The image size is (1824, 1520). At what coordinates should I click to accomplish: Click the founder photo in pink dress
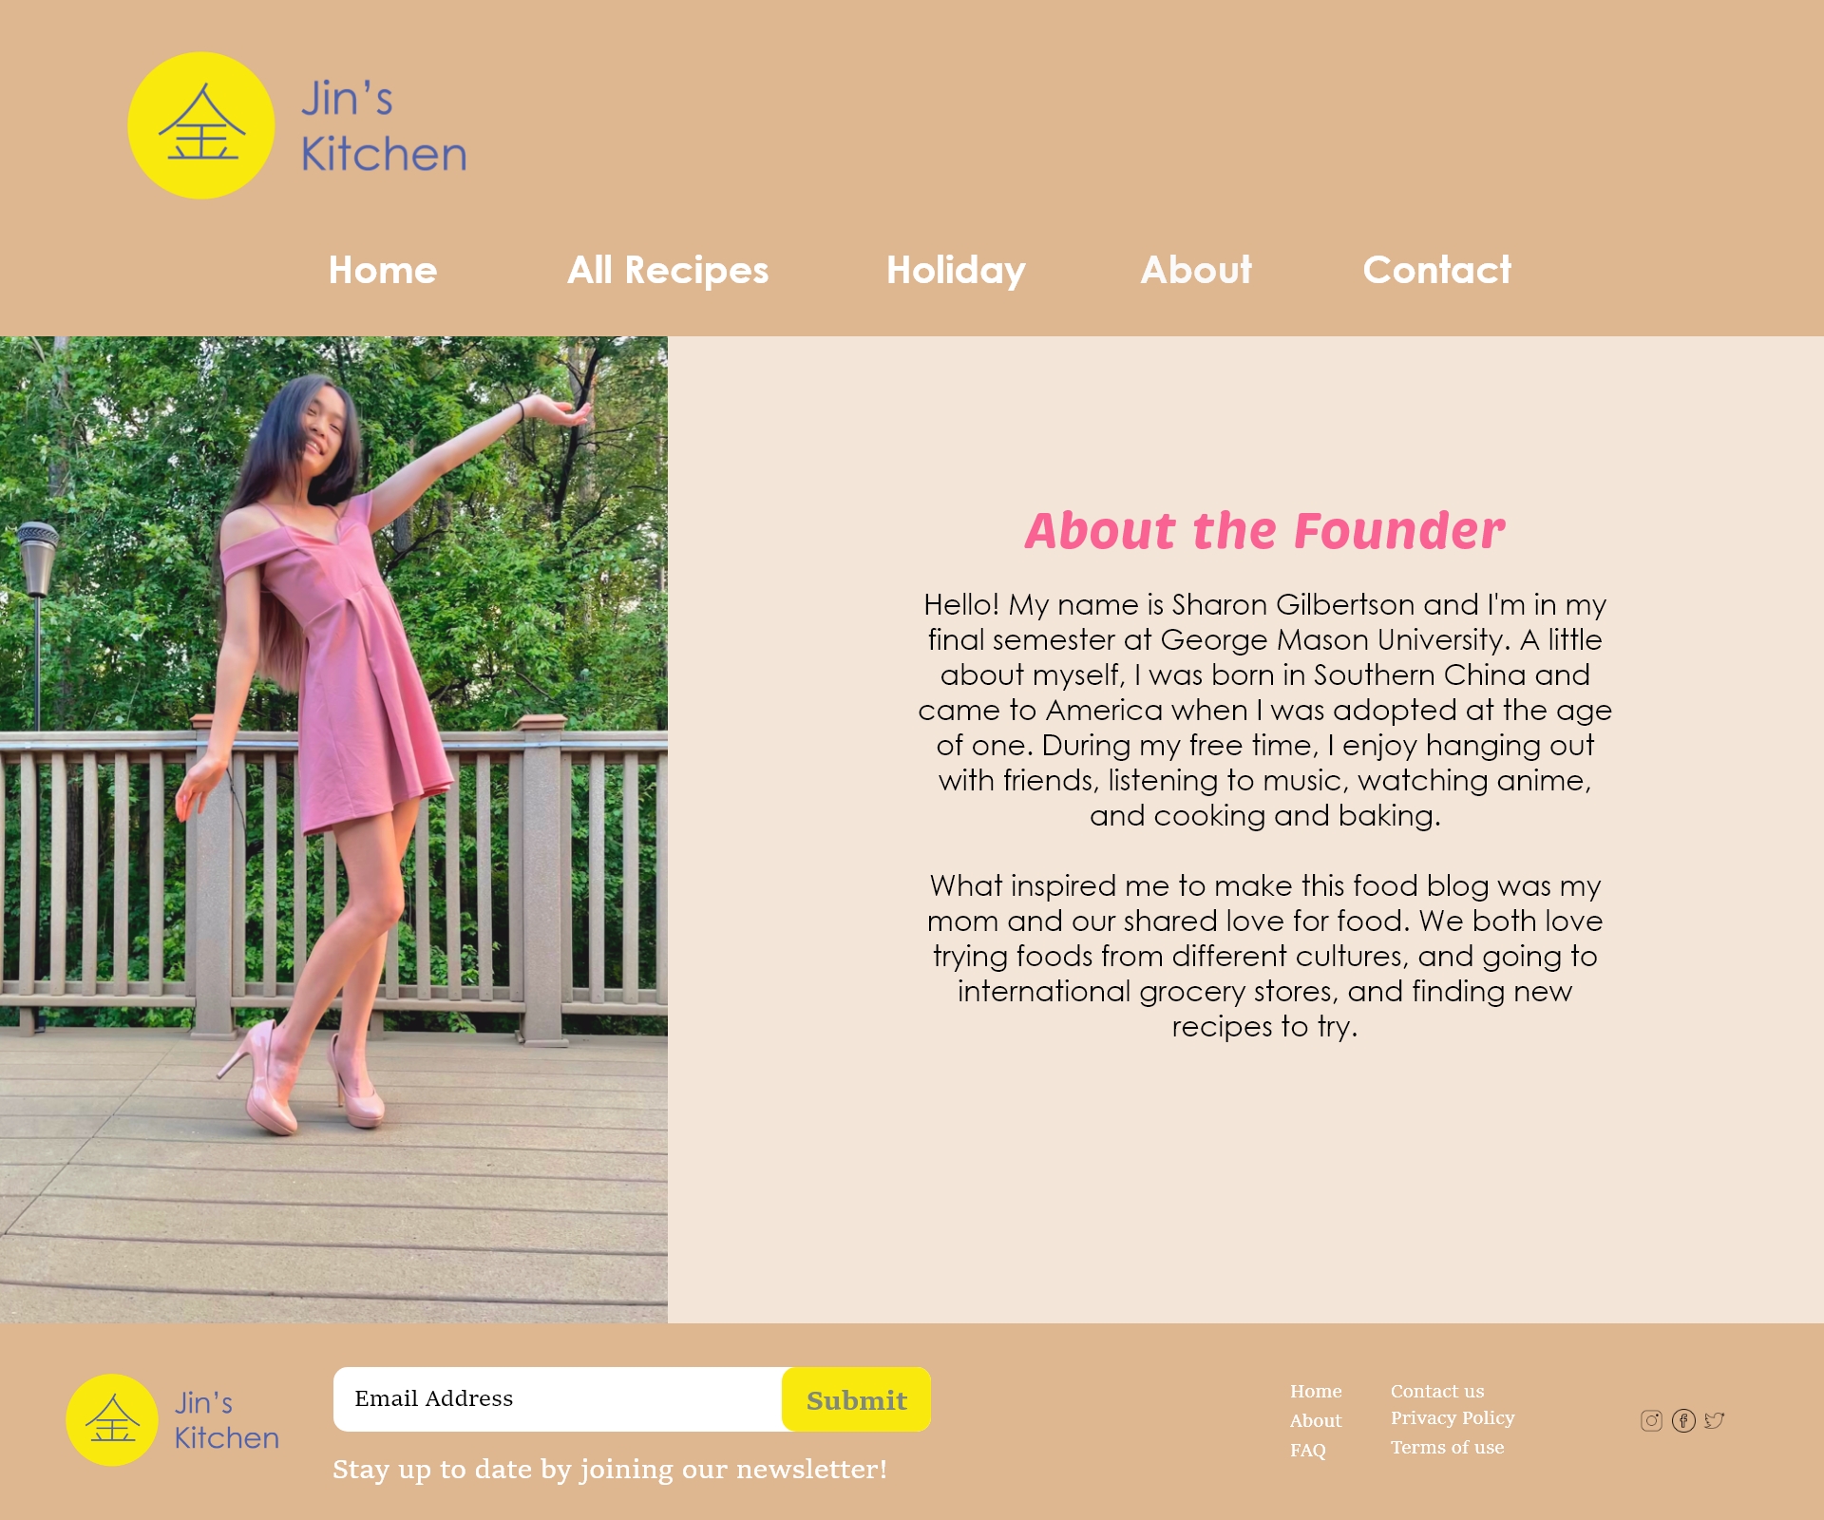[333, 829]
